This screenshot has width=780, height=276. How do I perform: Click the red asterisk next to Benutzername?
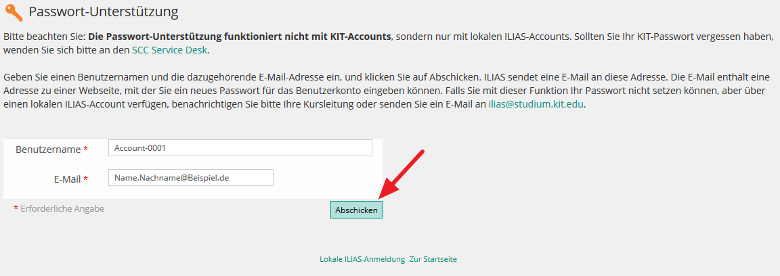(85, 149)
